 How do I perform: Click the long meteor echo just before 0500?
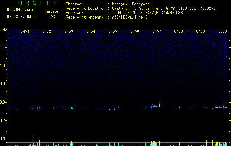[x=219, y=107]
